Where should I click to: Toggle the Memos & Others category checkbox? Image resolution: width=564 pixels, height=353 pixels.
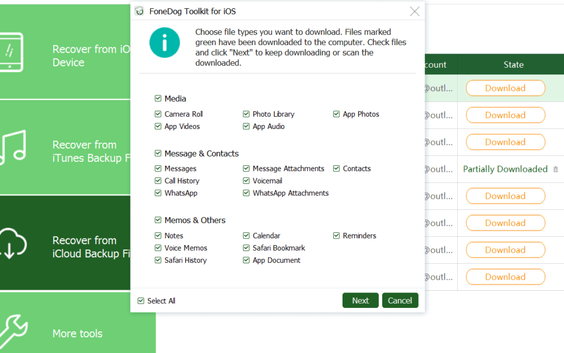158,220
